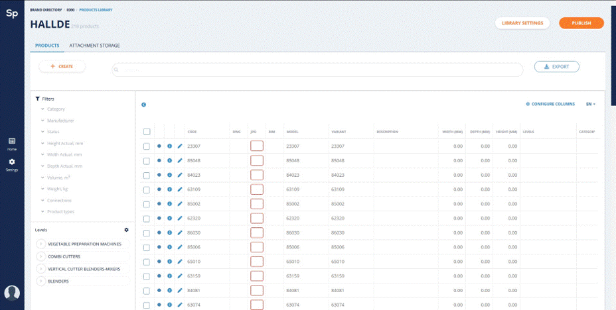Toggle the select-all header checkbox
This screenshot has width=616, height=310.
click(x=147, y=132)
